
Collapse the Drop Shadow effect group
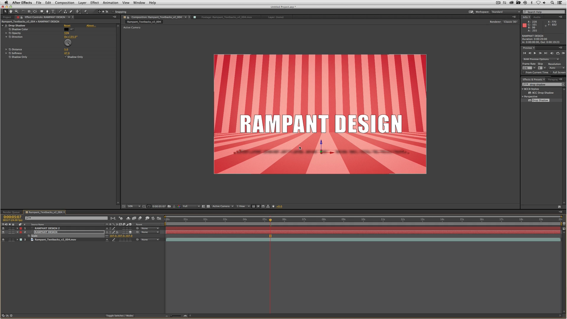coord(3,26)
